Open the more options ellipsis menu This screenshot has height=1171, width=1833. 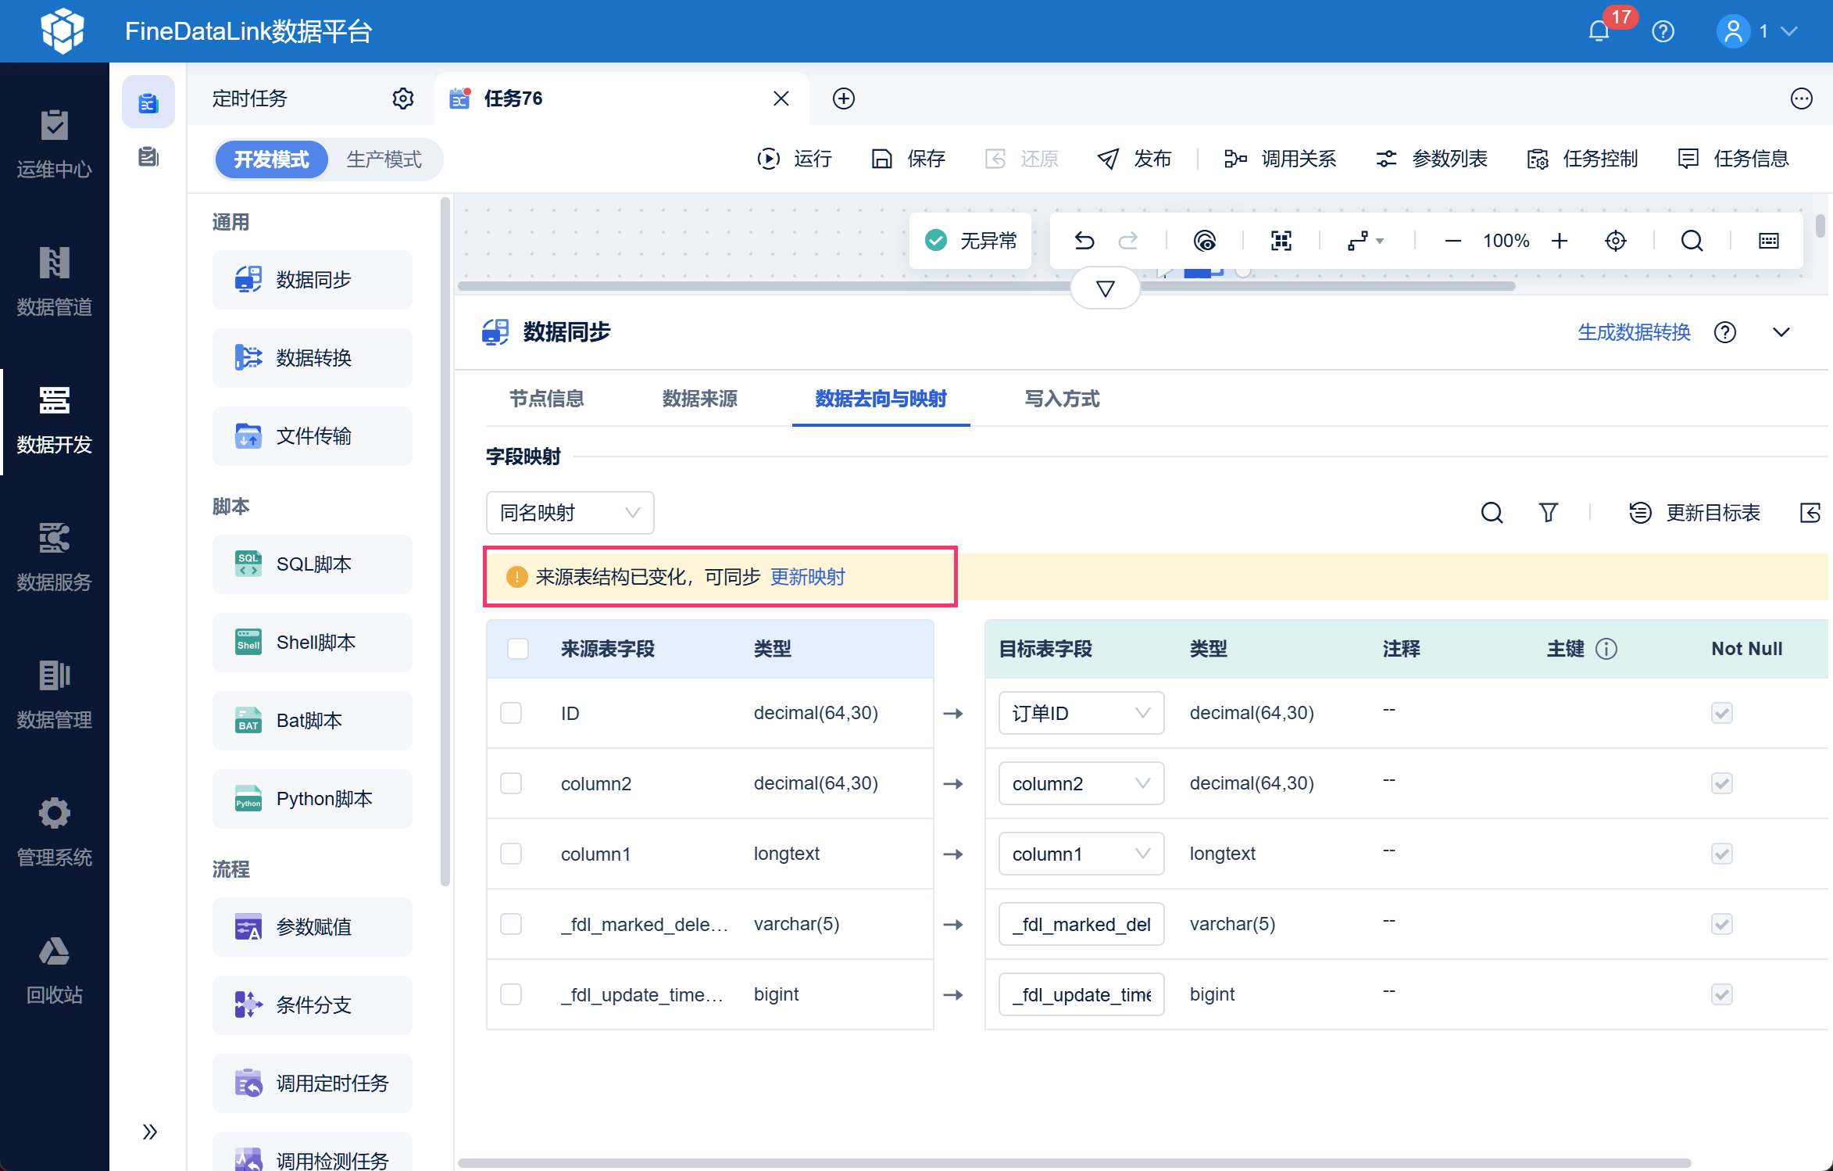pyautogui.click(x=1801, y=98)
